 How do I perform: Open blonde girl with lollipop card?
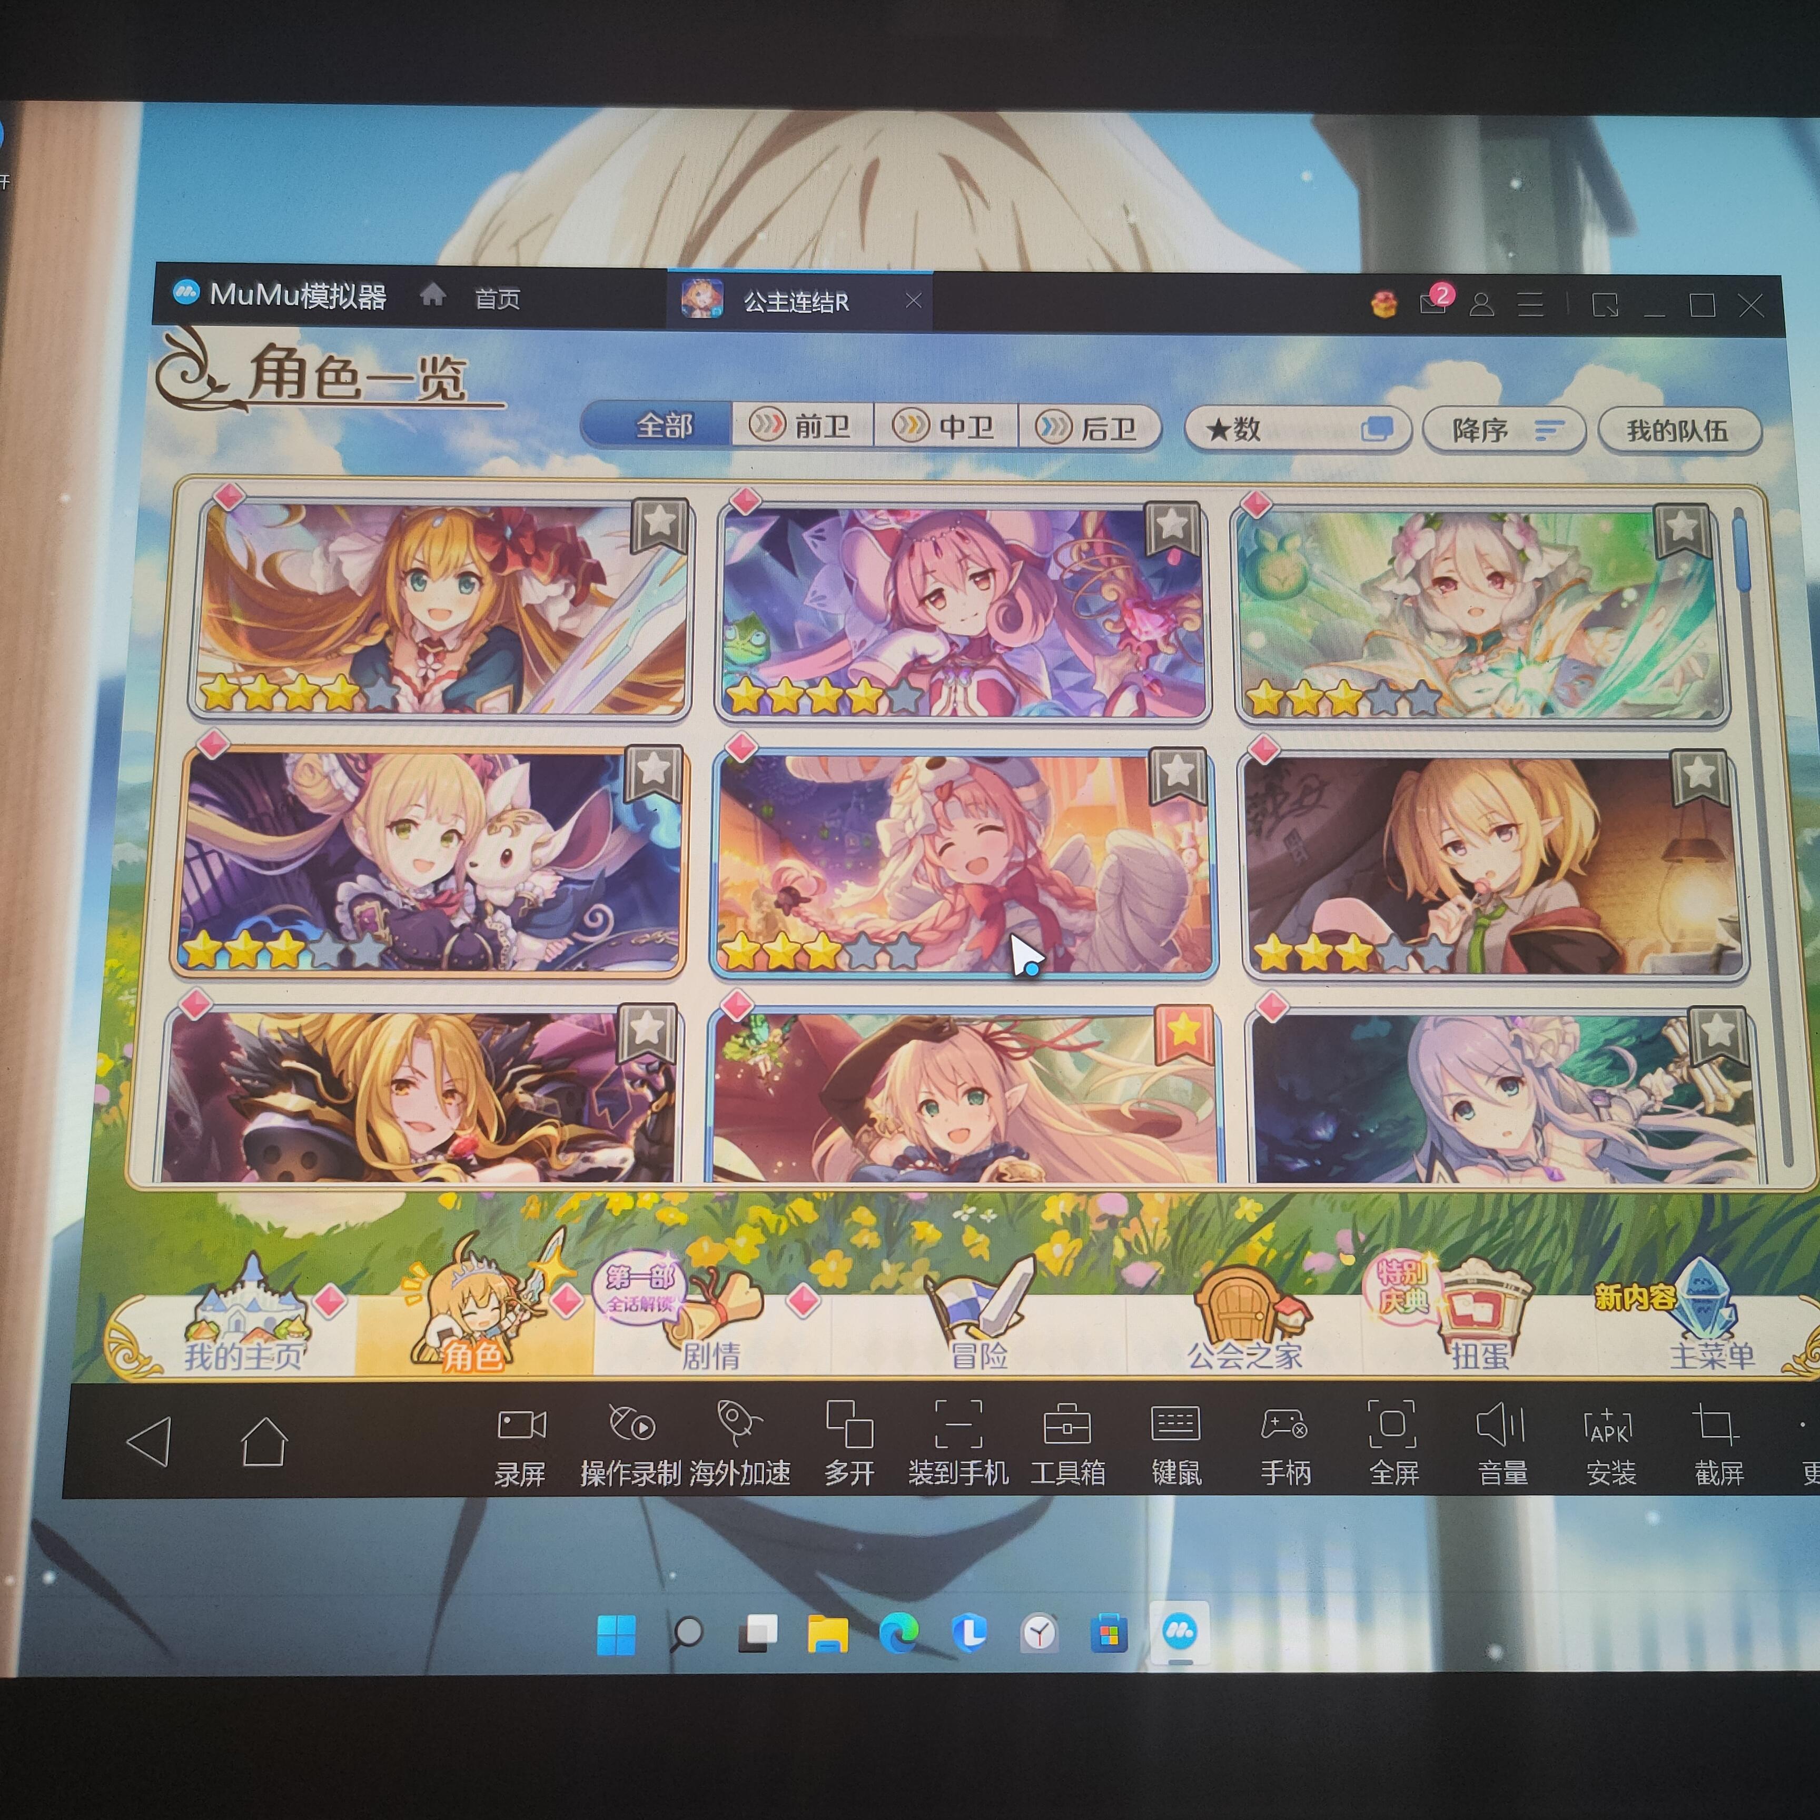pyautogui.click(x=1495, y=866)
